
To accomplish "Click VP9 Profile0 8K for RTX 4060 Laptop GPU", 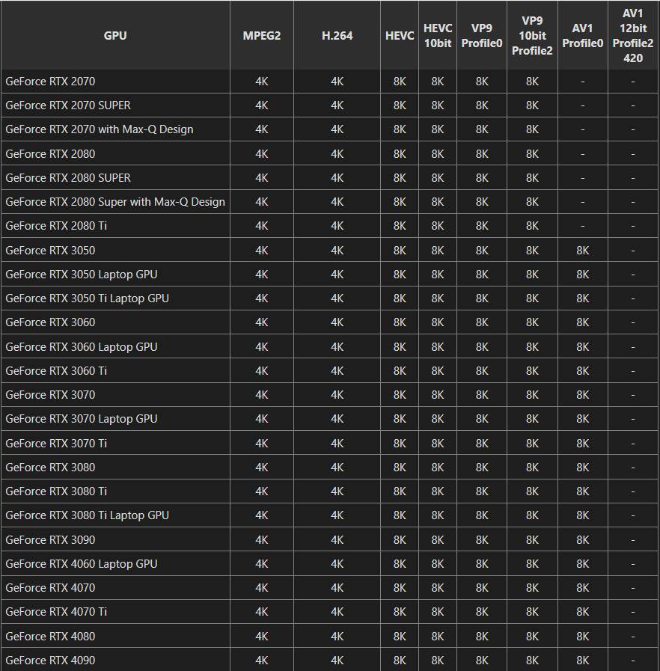I will coord(481,563).
